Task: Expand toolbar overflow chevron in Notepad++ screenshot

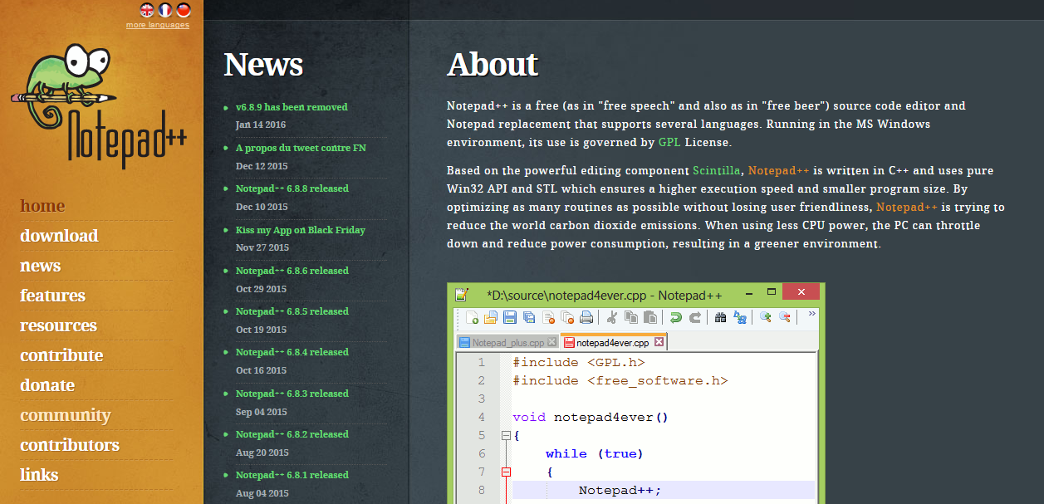Action: (x=811, y=314)
